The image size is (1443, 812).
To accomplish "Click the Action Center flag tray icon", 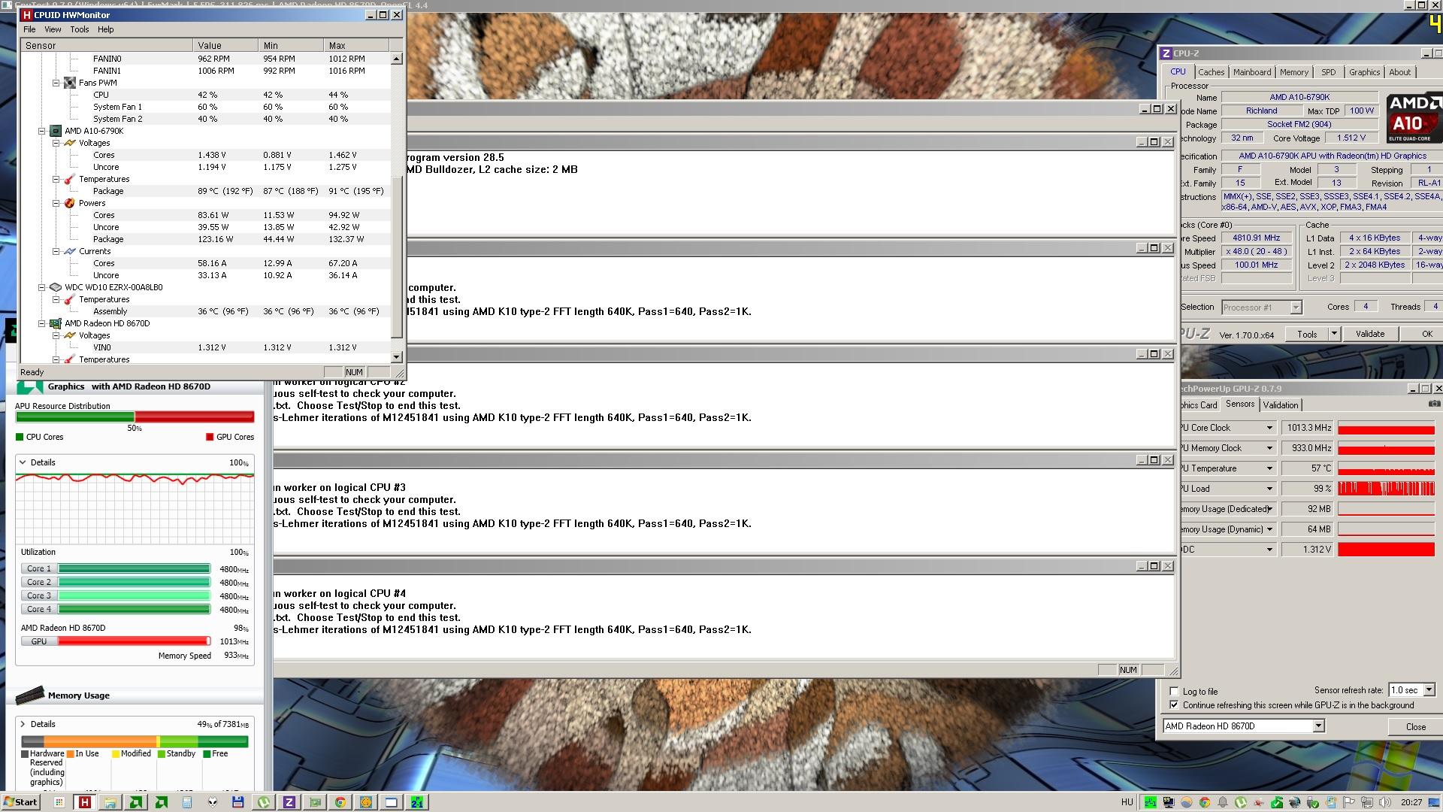I will pyautogui.click(x=1348, y=802).
